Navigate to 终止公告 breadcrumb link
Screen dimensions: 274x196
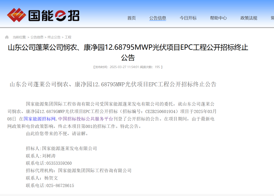coord(54,37)
